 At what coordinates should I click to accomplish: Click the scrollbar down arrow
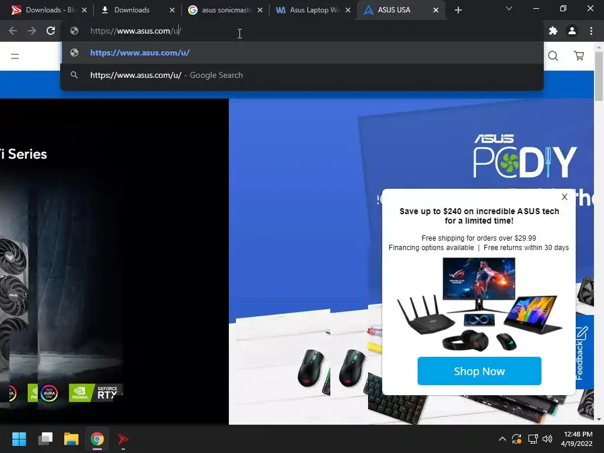point(599,419)
